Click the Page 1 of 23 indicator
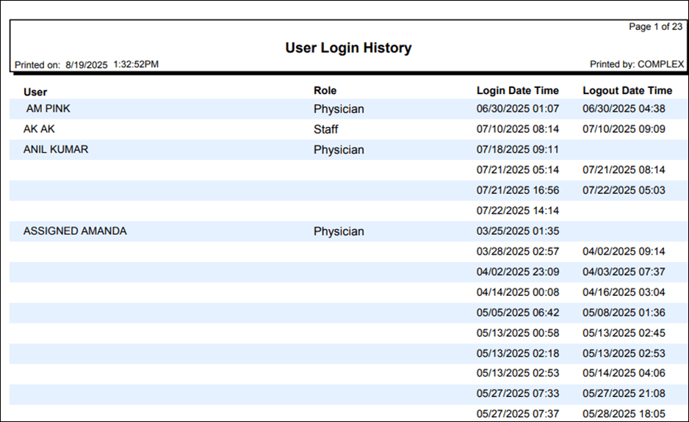Viewport: 689px width, 422px height. 655,27
